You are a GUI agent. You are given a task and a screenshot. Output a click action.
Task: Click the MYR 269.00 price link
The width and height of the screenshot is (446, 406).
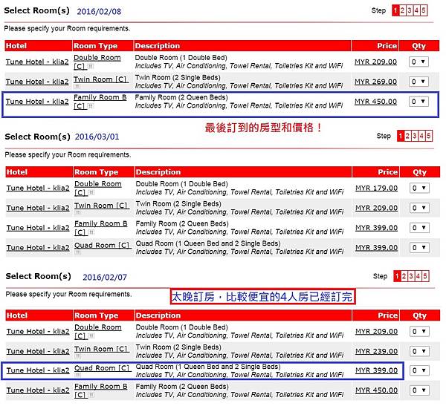pyautogui.click(x=375, y=82)
